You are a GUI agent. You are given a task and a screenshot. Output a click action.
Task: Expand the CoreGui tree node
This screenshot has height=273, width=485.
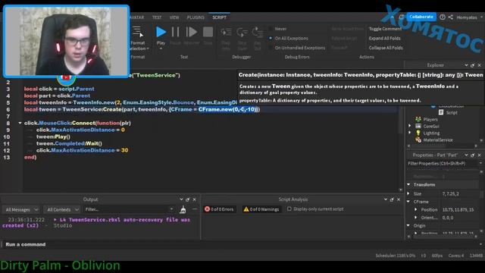click(410, 126)
